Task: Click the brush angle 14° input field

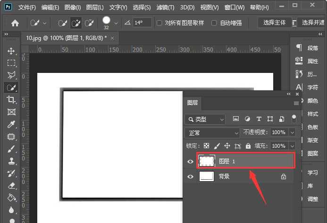Action: (142, 23)
